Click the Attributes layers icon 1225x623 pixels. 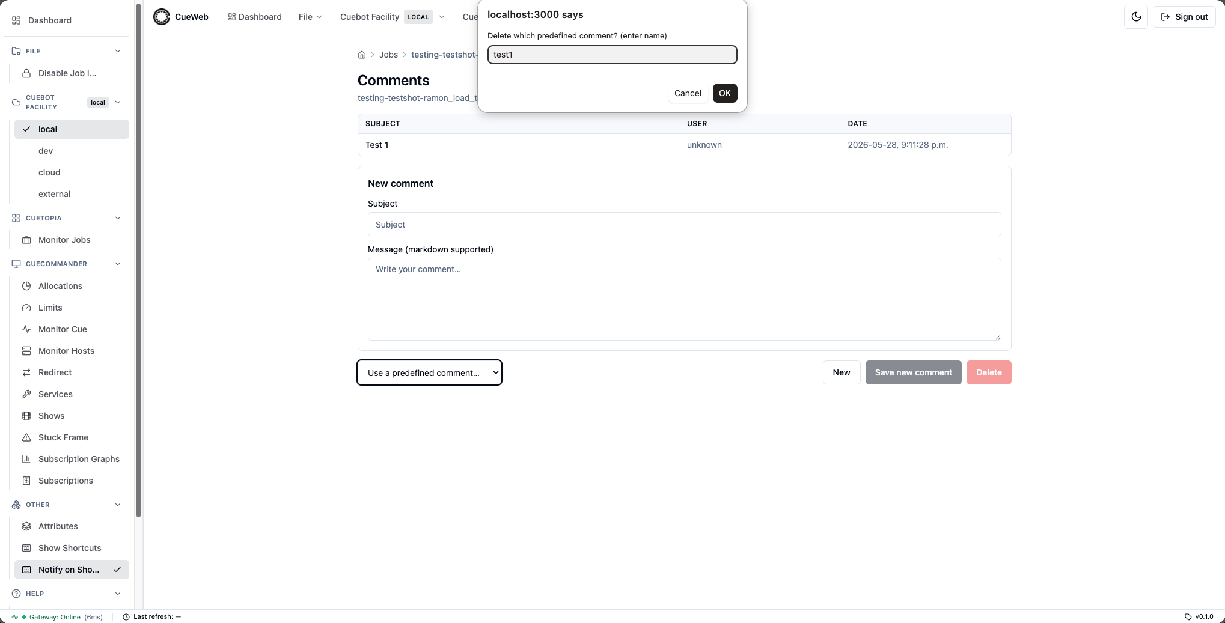tap(26, 526)
